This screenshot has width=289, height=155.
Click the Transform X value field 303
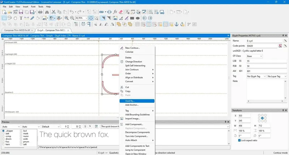244,116
